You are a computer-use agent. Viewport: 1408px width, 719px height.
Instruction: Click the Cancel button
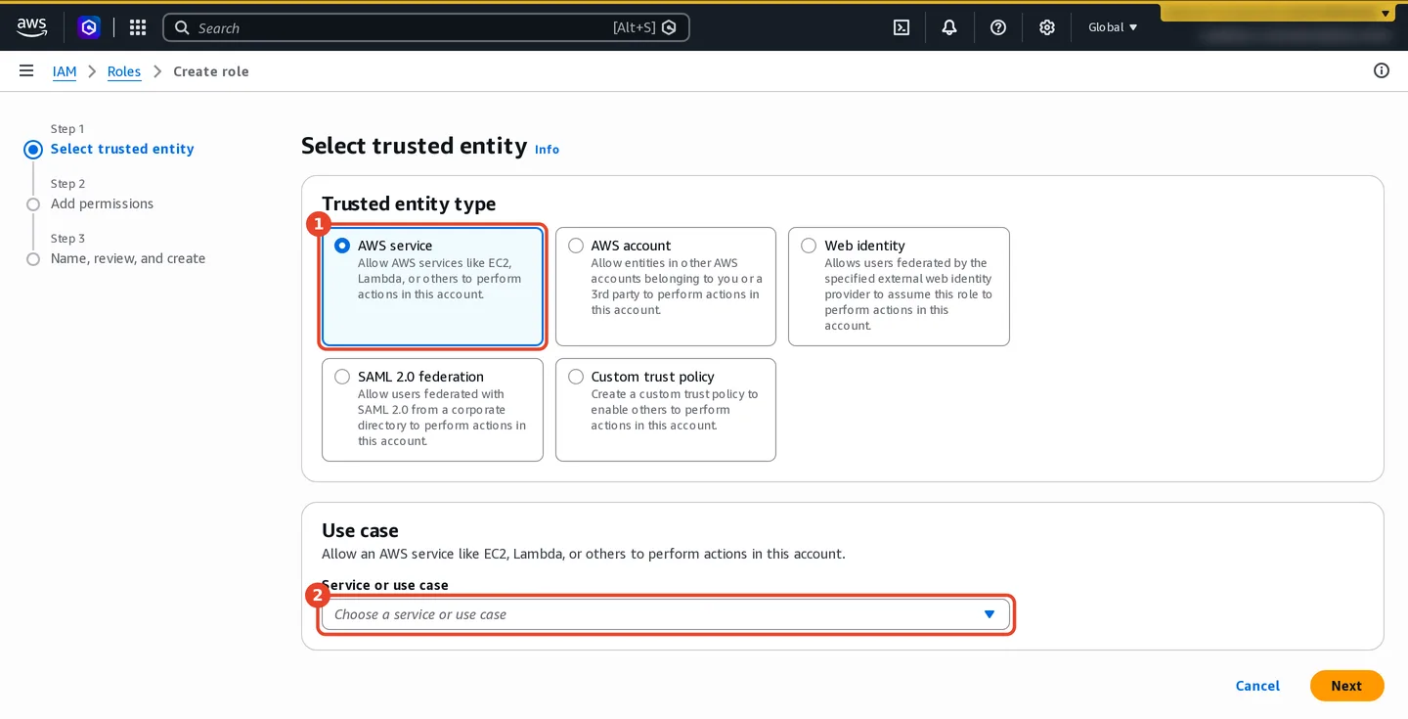tap(1257, 686)
